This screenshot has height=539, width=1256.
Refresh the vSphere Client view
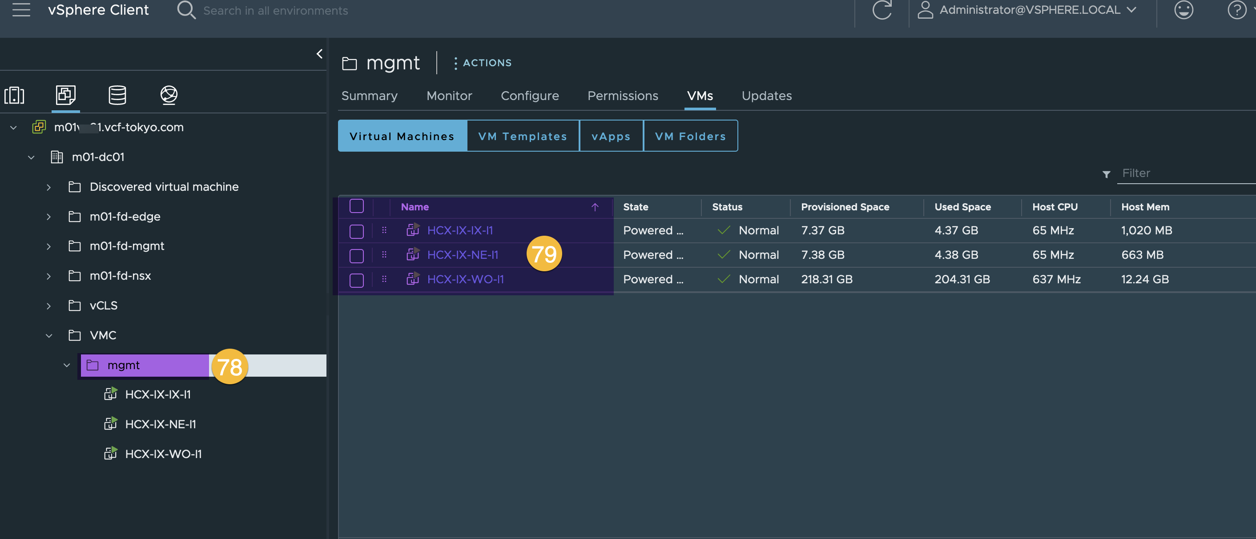[882, 10]
